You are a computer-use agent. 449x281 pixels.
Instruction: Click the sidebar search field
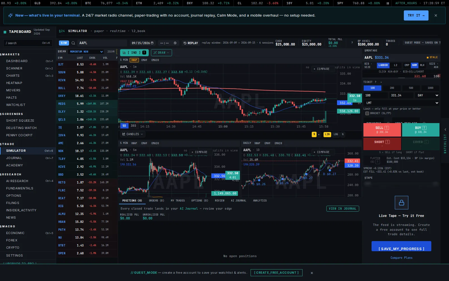(28, 43)
